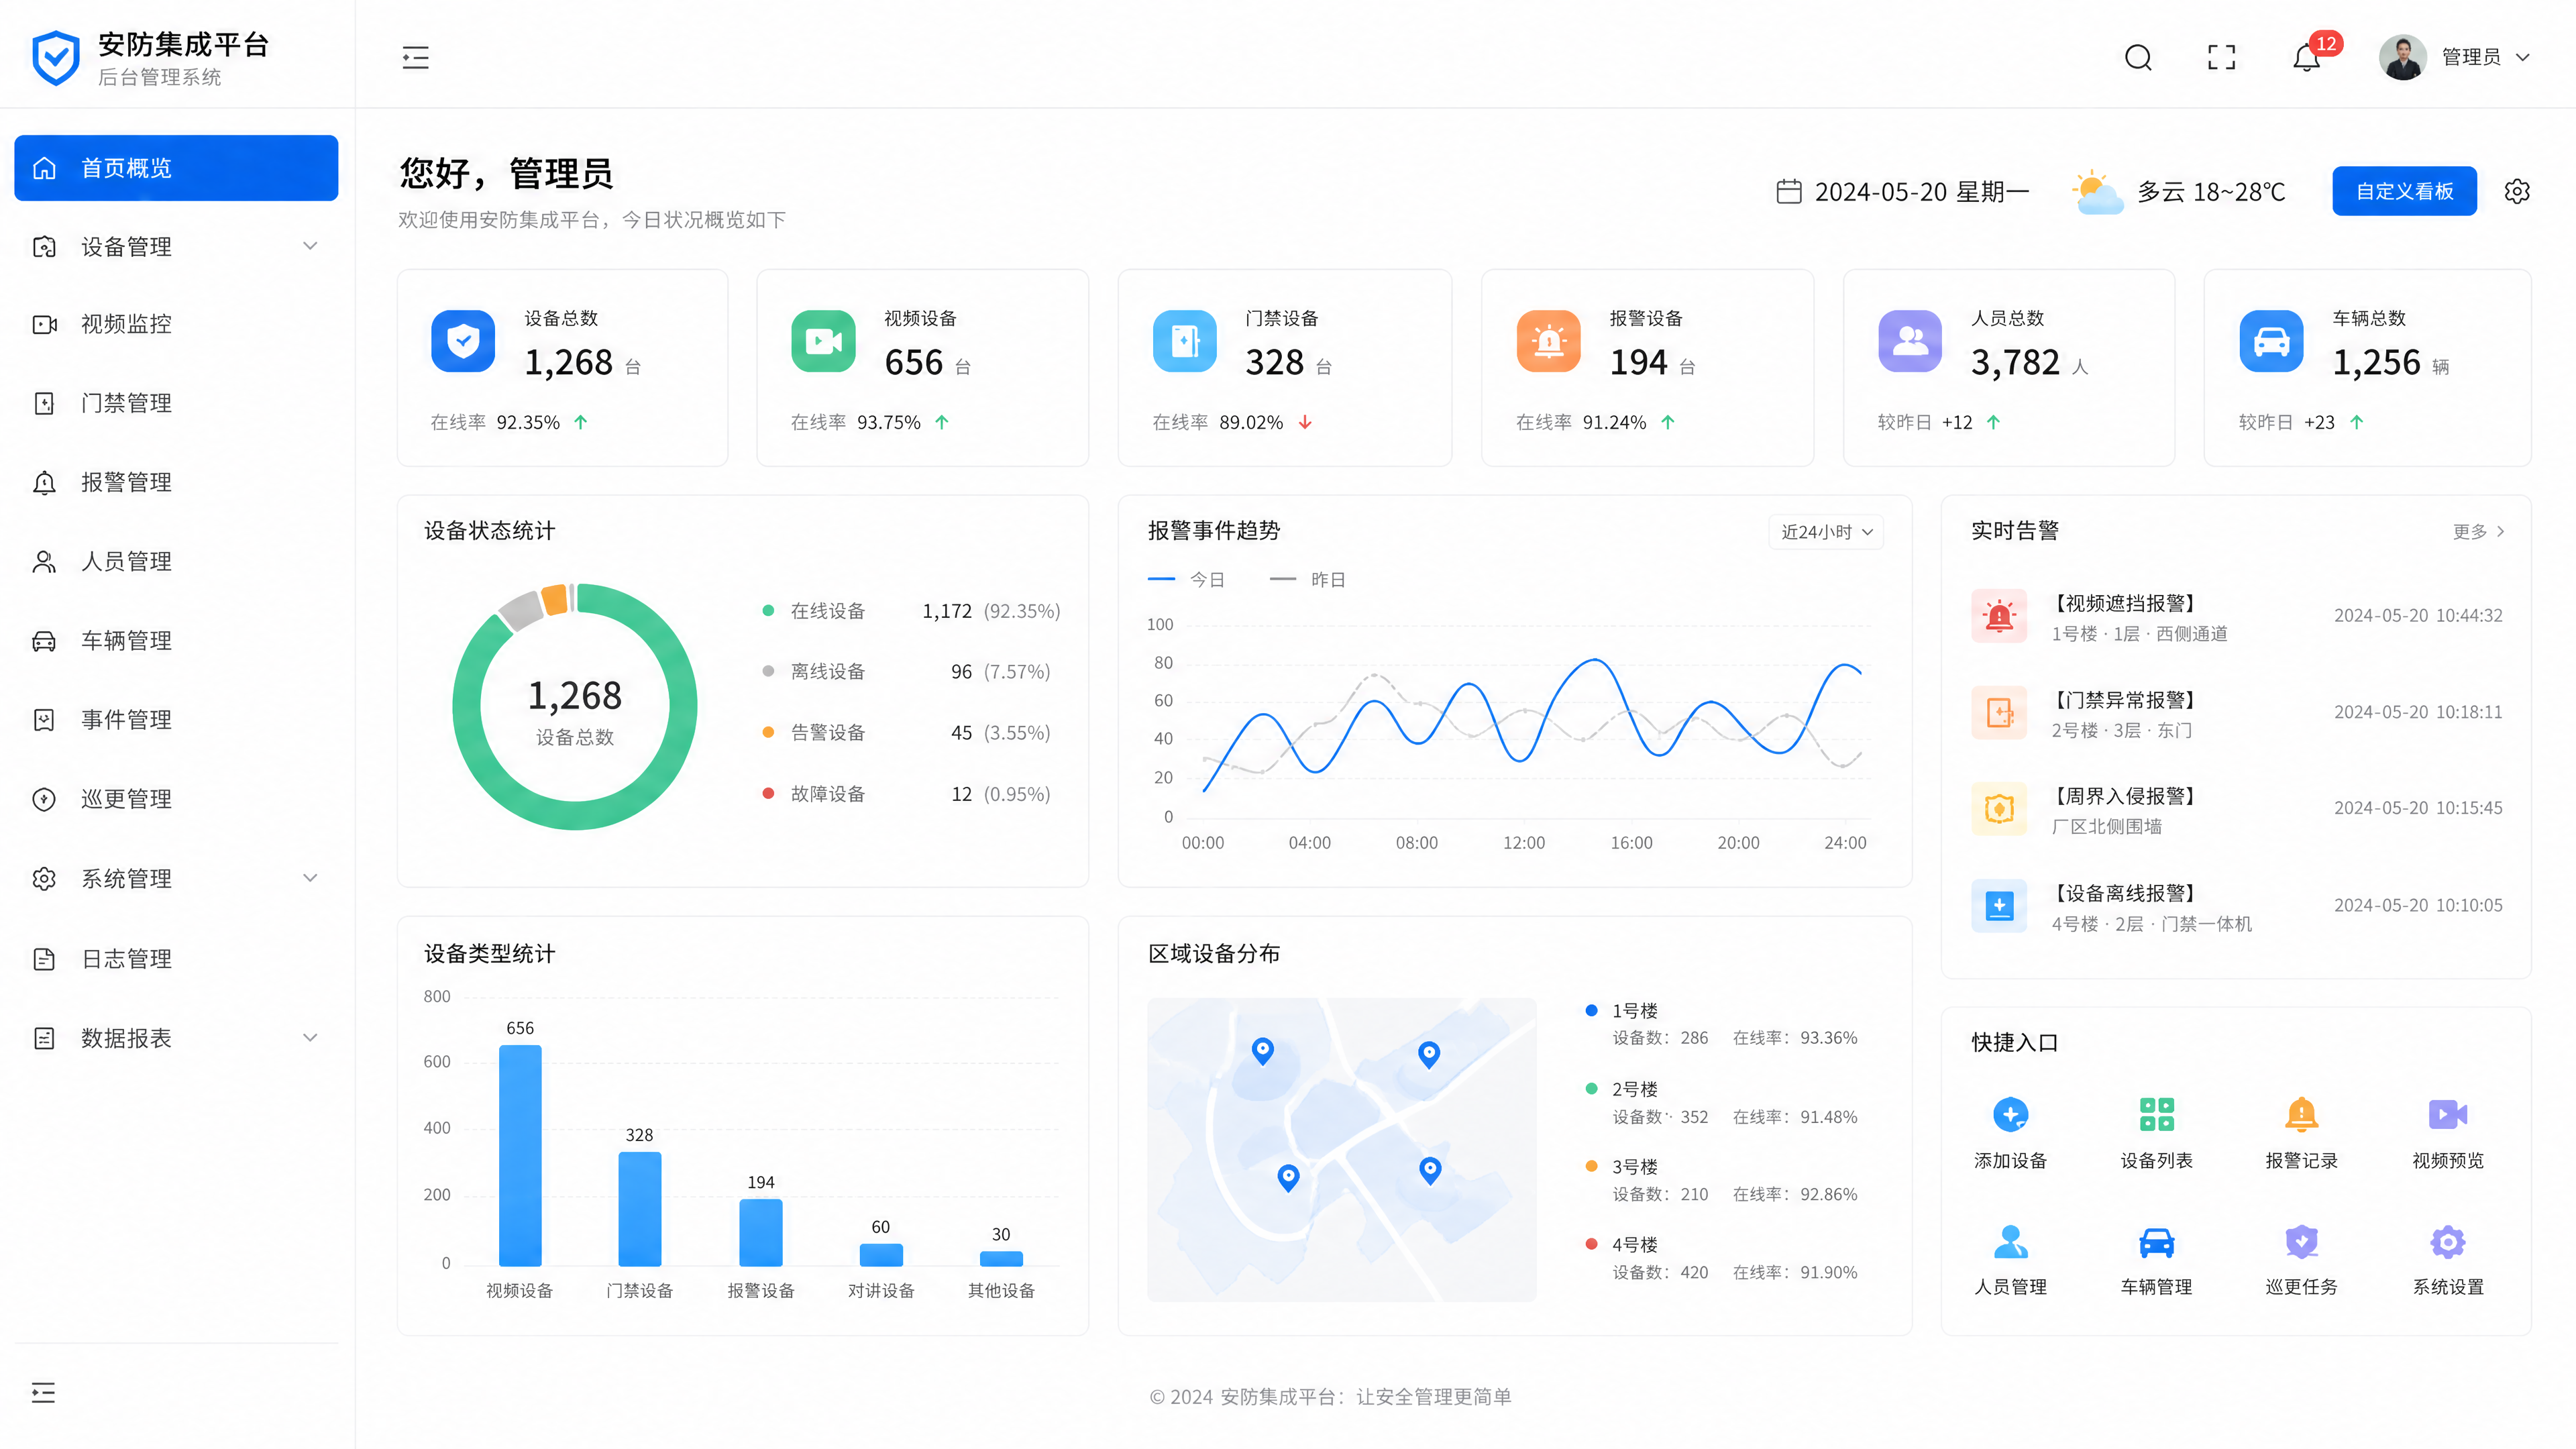The width and height of the screenshot is (2576, 1449).
Task: Click the administrator avatar picture
Action: (x=2403, y=57)
